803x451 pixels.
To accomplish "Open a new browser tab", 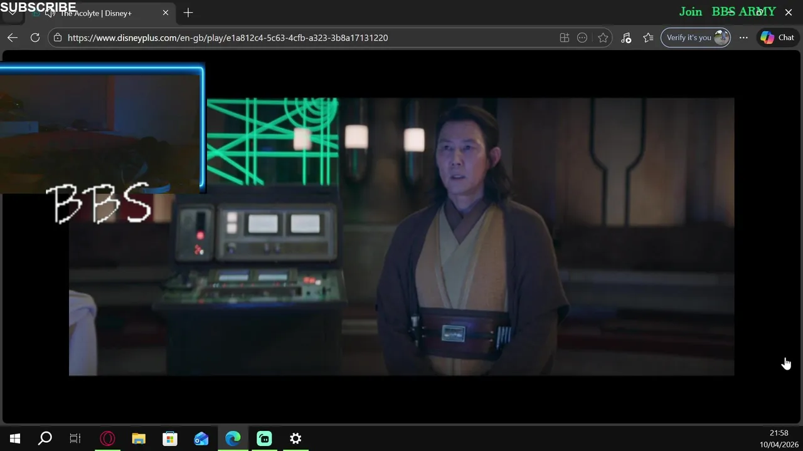I will [x=188, y=13].
